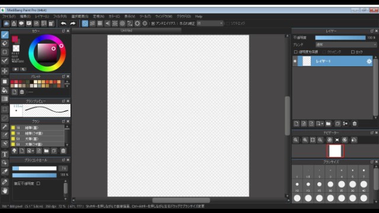Viewport: 379px width, 213px height.
Task: Enable the radial snap guide
Action: coord(115,24)
